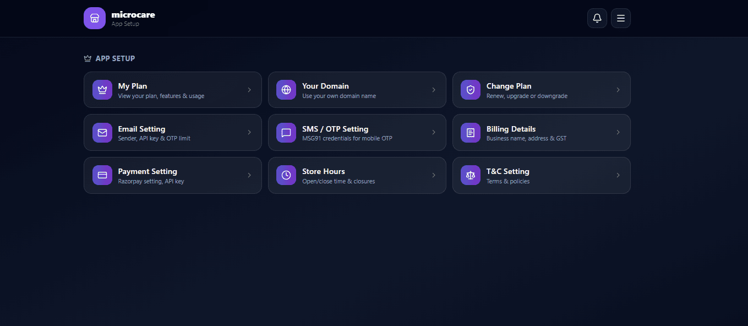Click the scales icon on T&C Setting
The height and width of the screenshot is (326, 748).
point(471,175)
